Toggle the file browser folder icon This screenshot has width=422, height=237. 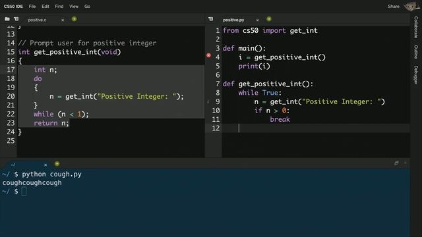pyautogui.click(x=7, y=19)
